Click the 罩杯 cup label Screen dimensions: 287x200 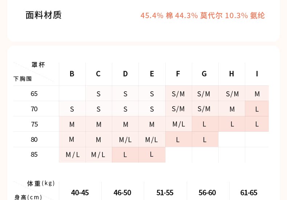38,65
